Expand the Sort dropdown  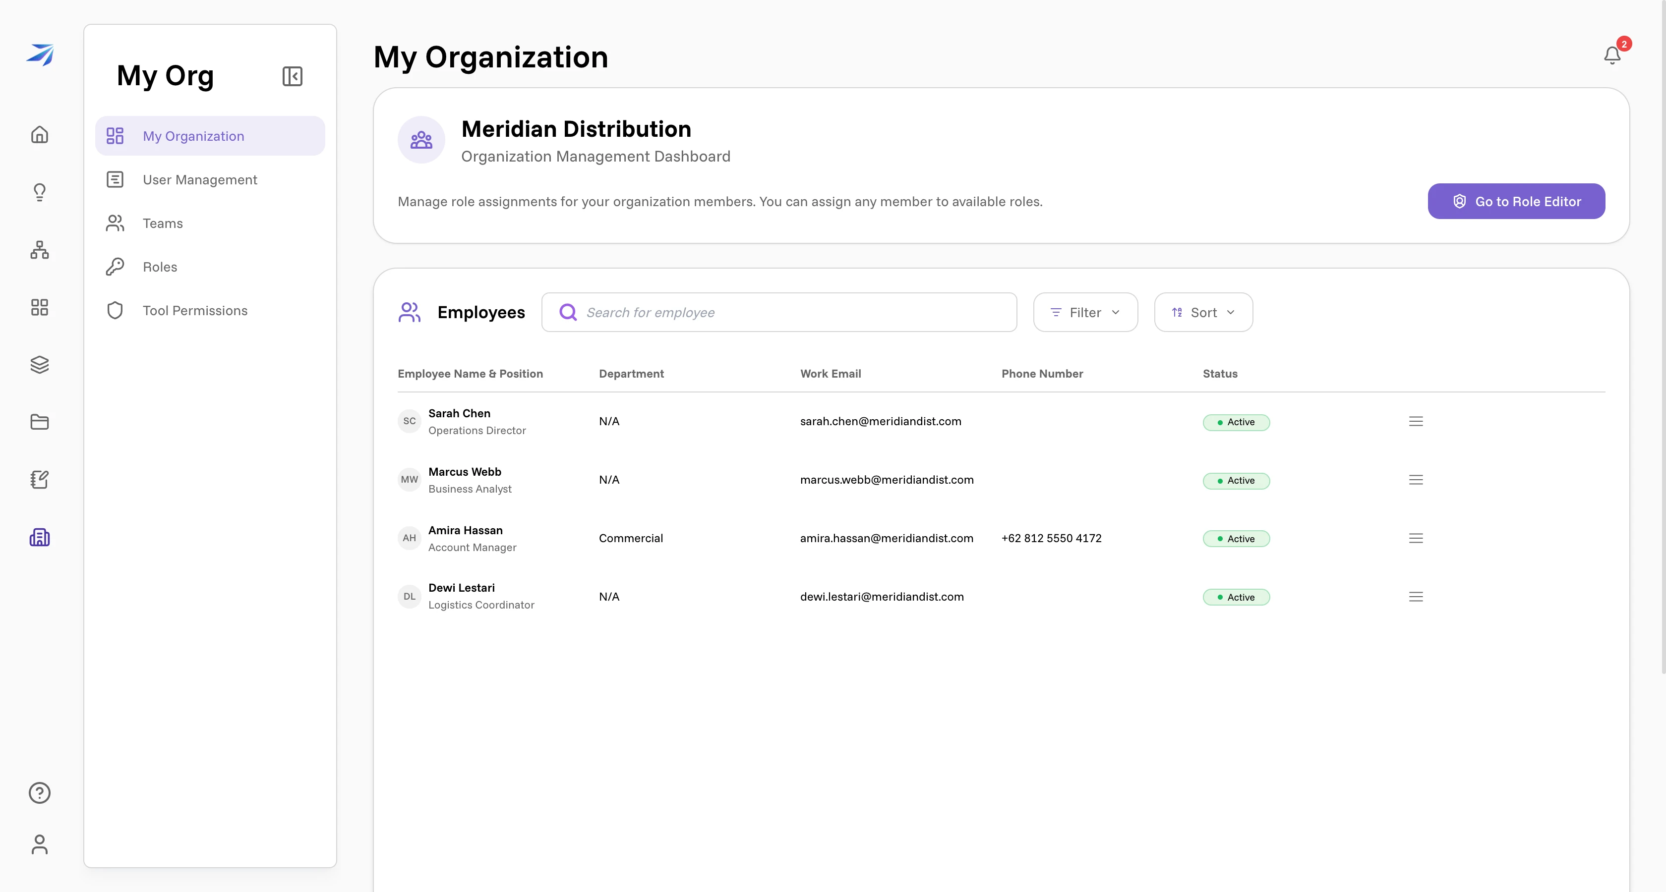pyautogui.click(x=1203, y=312)
